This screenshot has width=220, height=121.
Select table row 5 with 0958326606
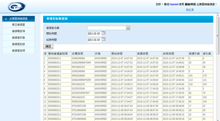[128, 76]
